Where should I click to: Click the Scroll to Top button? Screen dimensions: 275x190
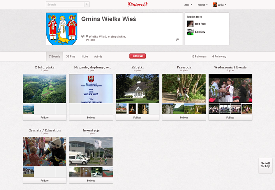tap(265, 165)
